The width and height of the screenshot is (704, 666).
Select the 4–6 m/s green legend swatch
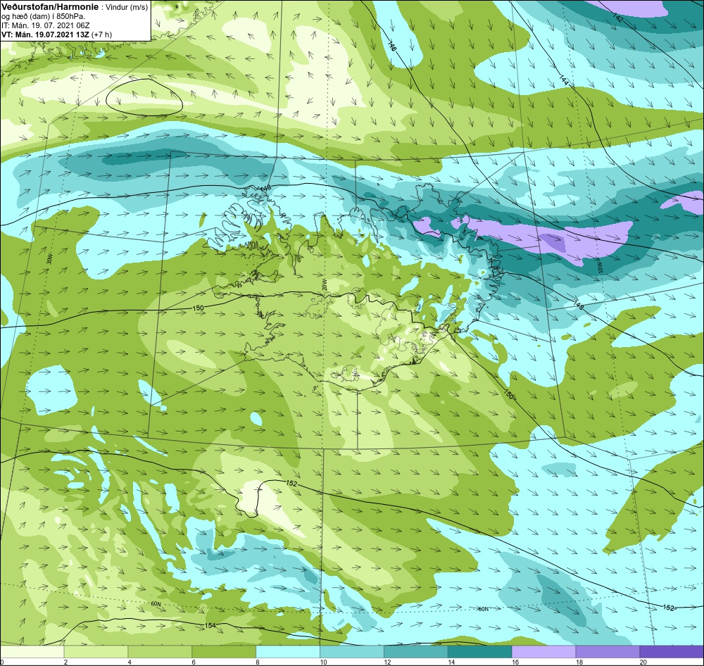point(160,652)
